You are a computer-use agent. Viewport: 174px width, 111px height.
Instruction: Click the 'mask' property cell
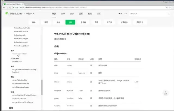click(x=57, y=98)
